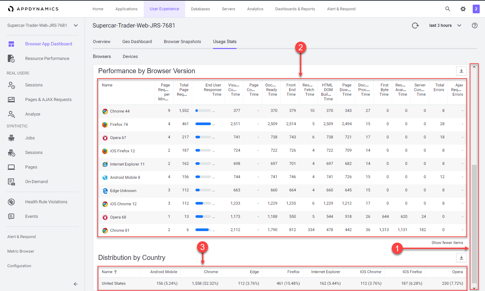Open Resource Performance page
The height and width of the screenshot is (291, 485).
47,59
